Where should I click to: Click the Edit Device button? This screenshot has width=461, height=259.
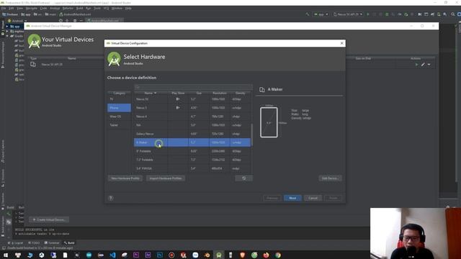click(330, 178)
